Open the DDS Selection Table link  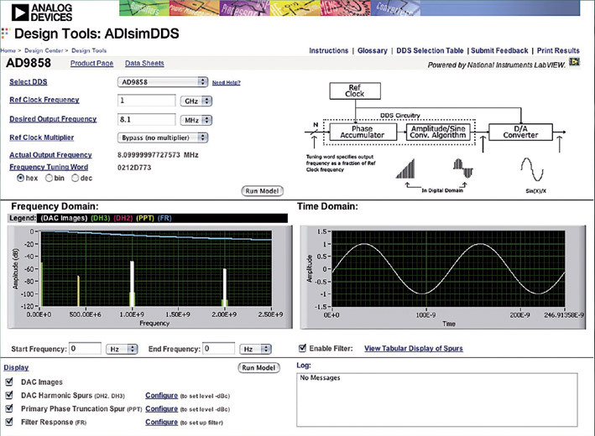(430, 50)
